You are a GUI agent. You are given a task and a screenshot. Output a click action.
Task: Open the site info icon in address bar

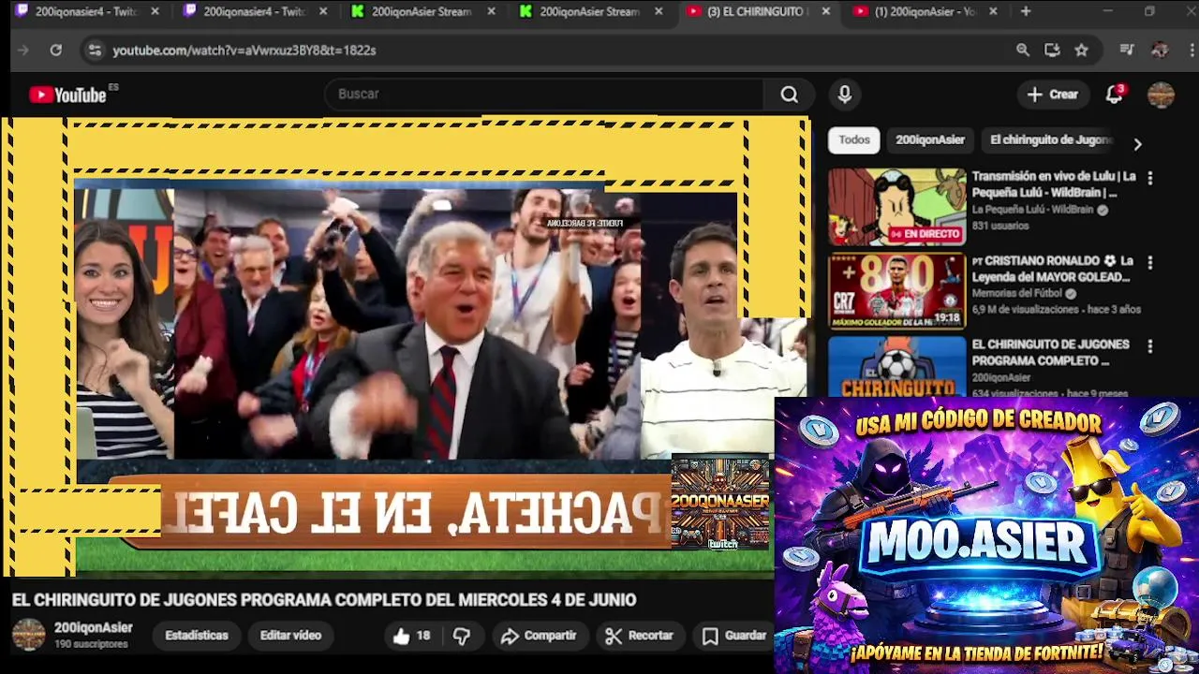tap(94, 51)
